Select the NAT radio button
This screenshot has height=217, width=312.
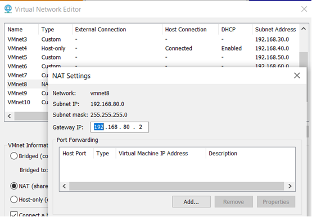tap(13, 186)
